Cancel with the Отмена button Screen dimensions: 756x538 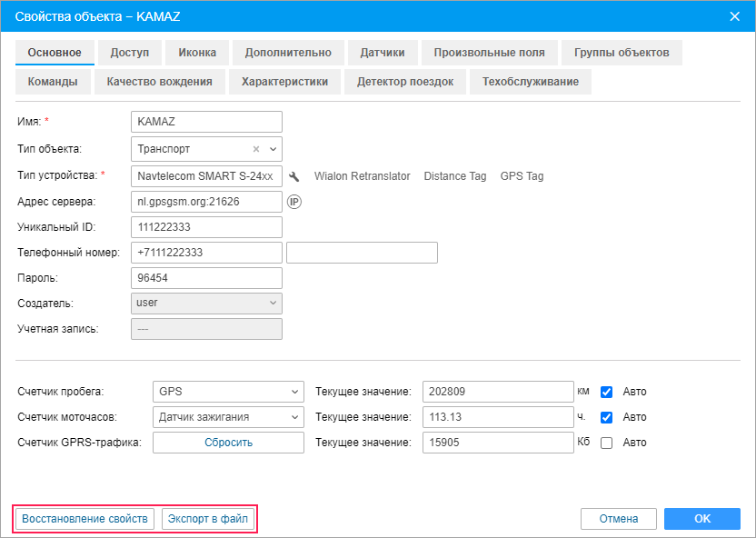[619, 519]
